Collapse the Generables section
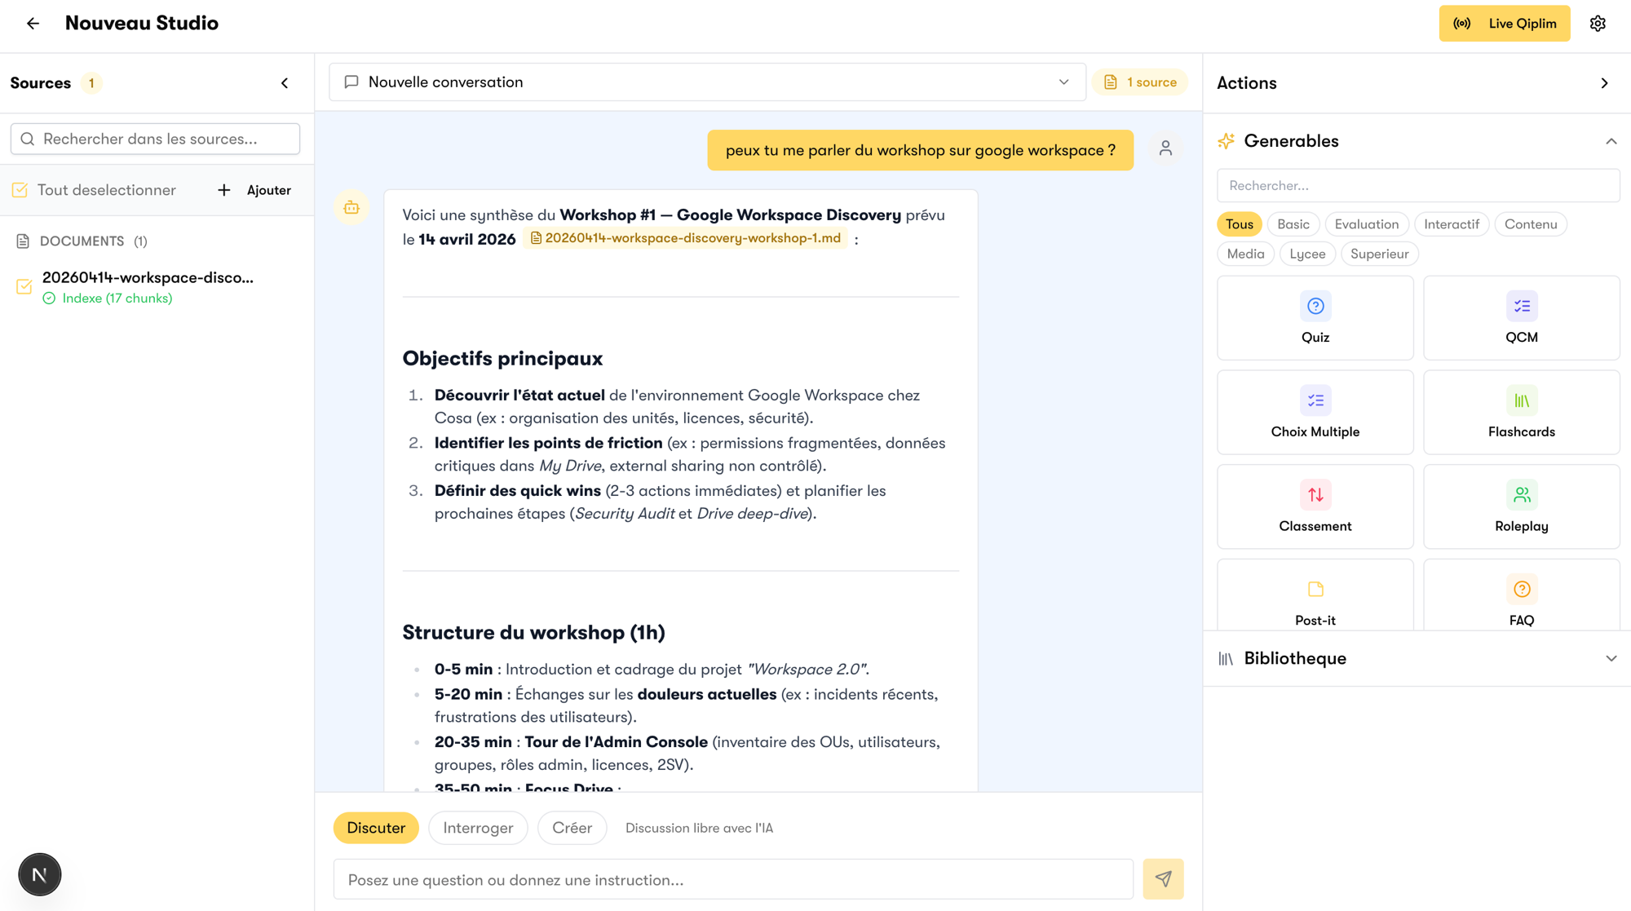 pyautogui.click(x=1611, y=141)
